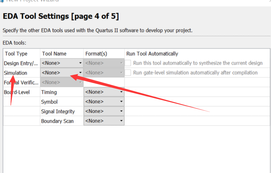Click the Board-Level row label

pyautogui.click(x=17, y=92)
